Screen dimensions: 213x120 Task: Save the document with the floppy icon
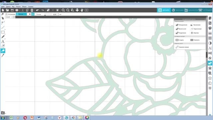[12, 10]
